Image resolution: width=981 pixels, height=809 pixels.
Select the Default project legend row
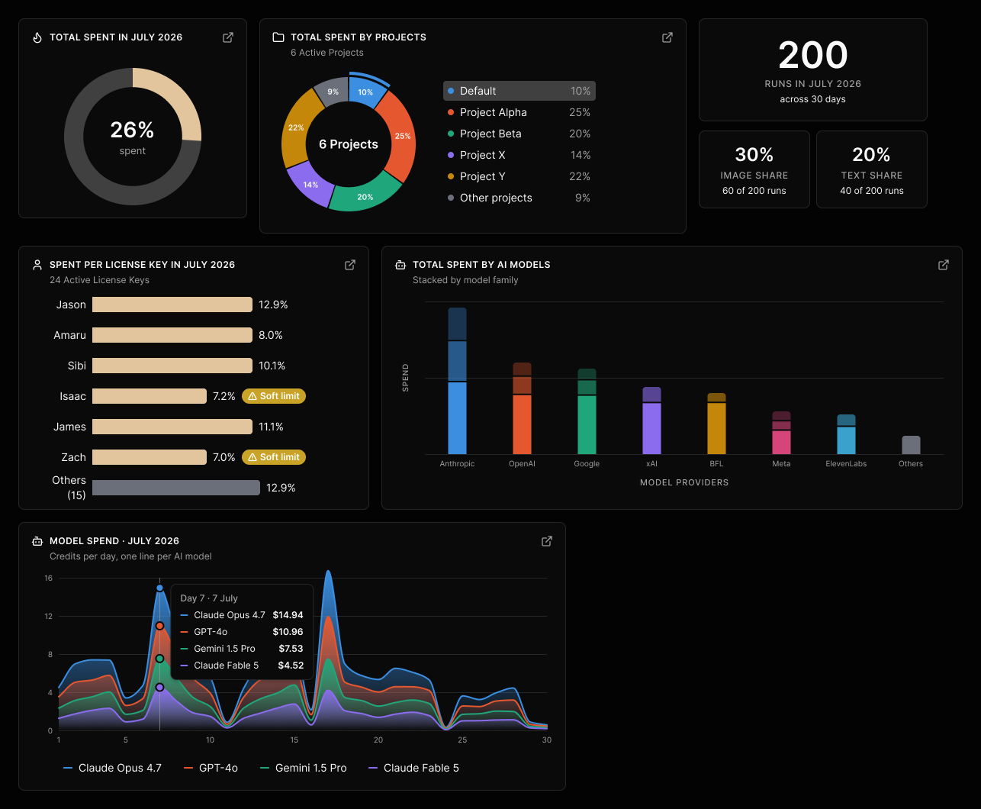point(519,91)
